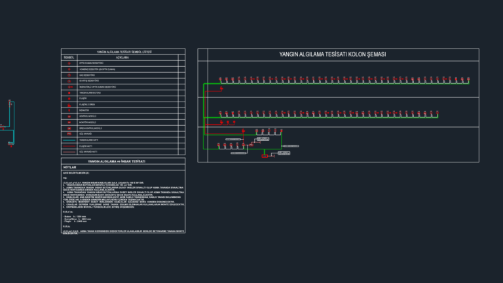503x283 pixels.
Task: Select the red Flaşör Hattı line sample
Action: [69, 146]
